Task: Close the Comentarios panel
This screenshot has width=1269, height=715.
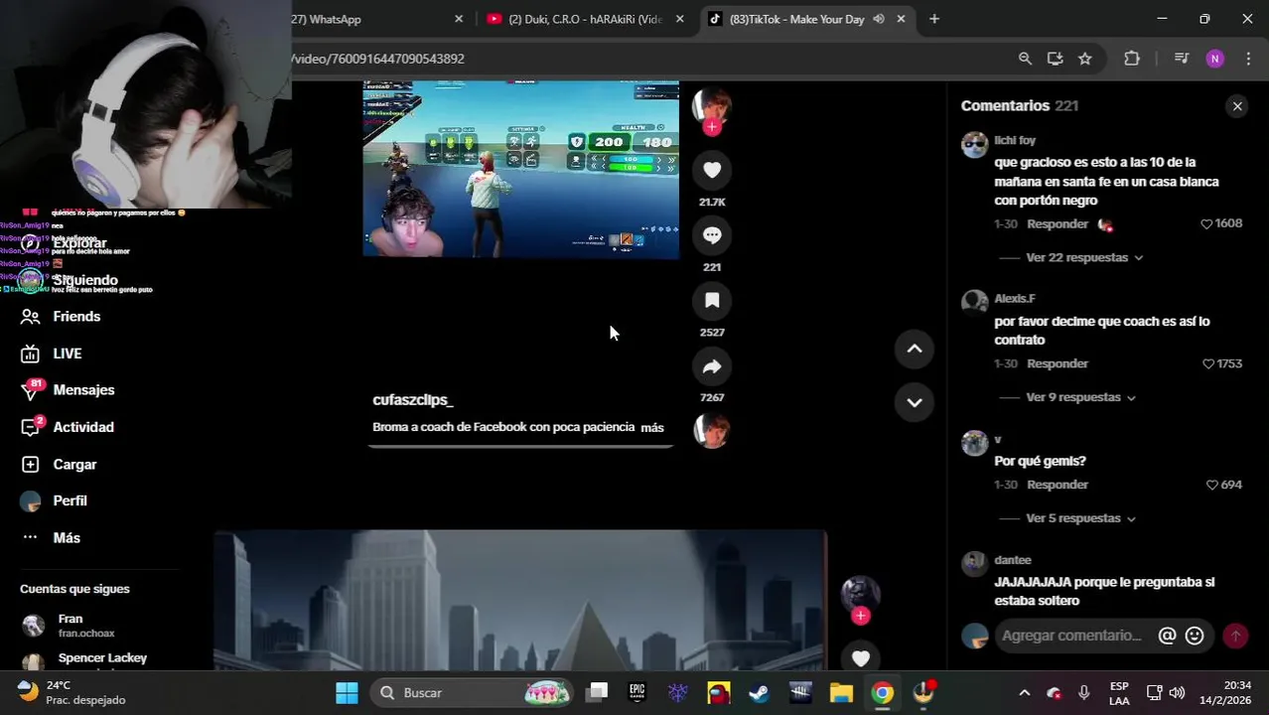Action: coord(1236,106)
